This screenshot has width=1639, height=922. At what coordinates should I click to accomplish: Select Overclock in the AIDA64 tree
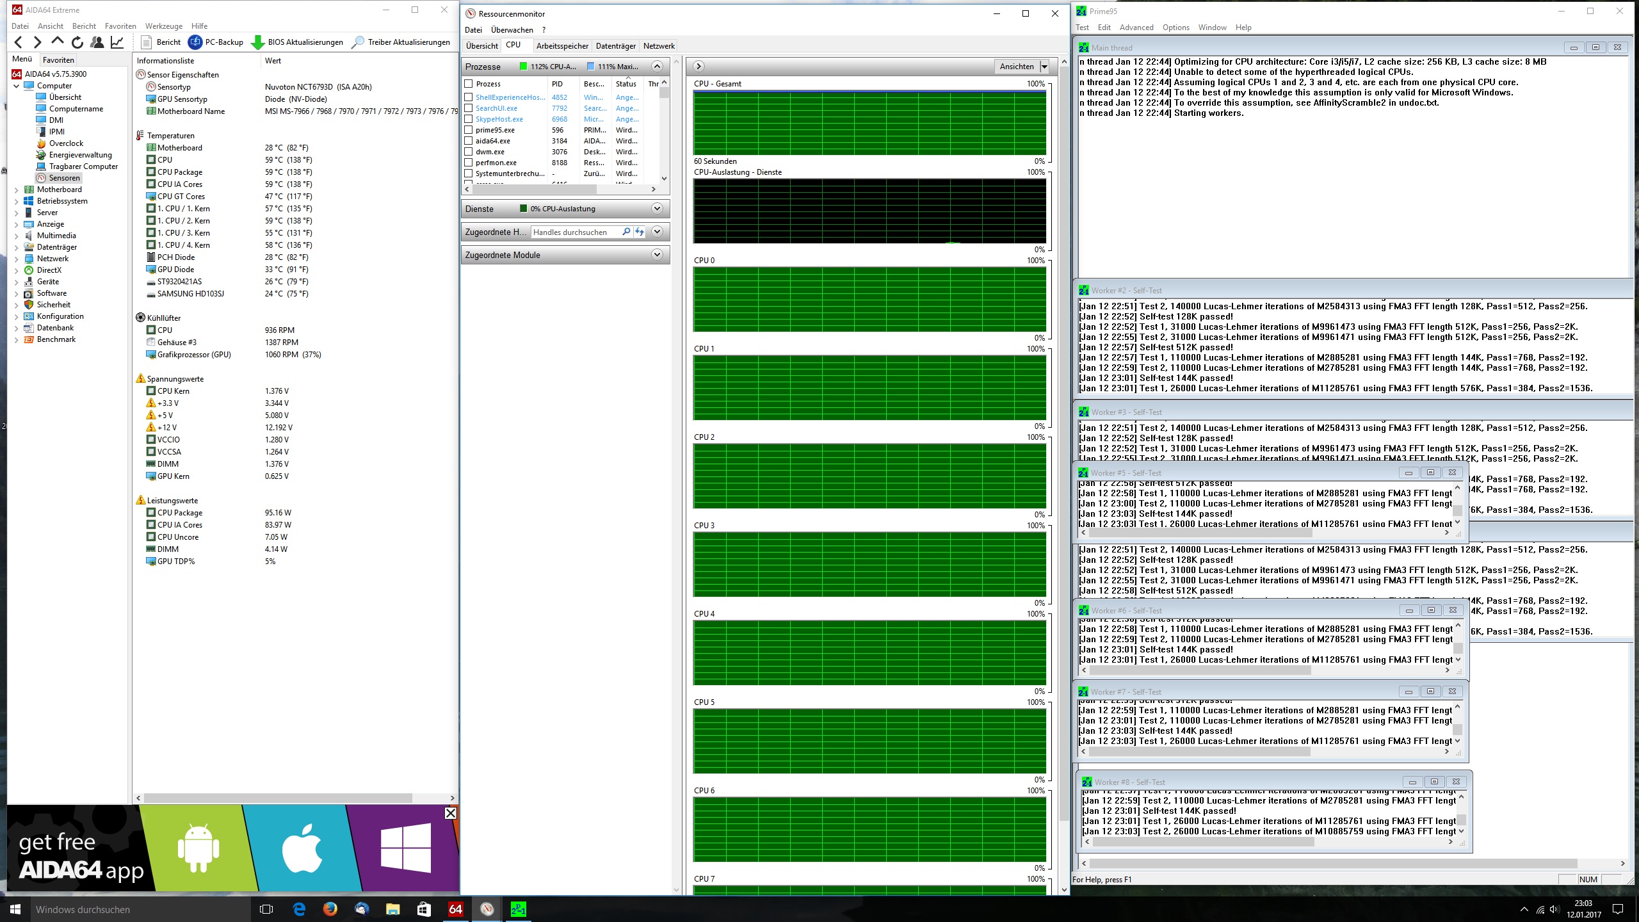66,143
